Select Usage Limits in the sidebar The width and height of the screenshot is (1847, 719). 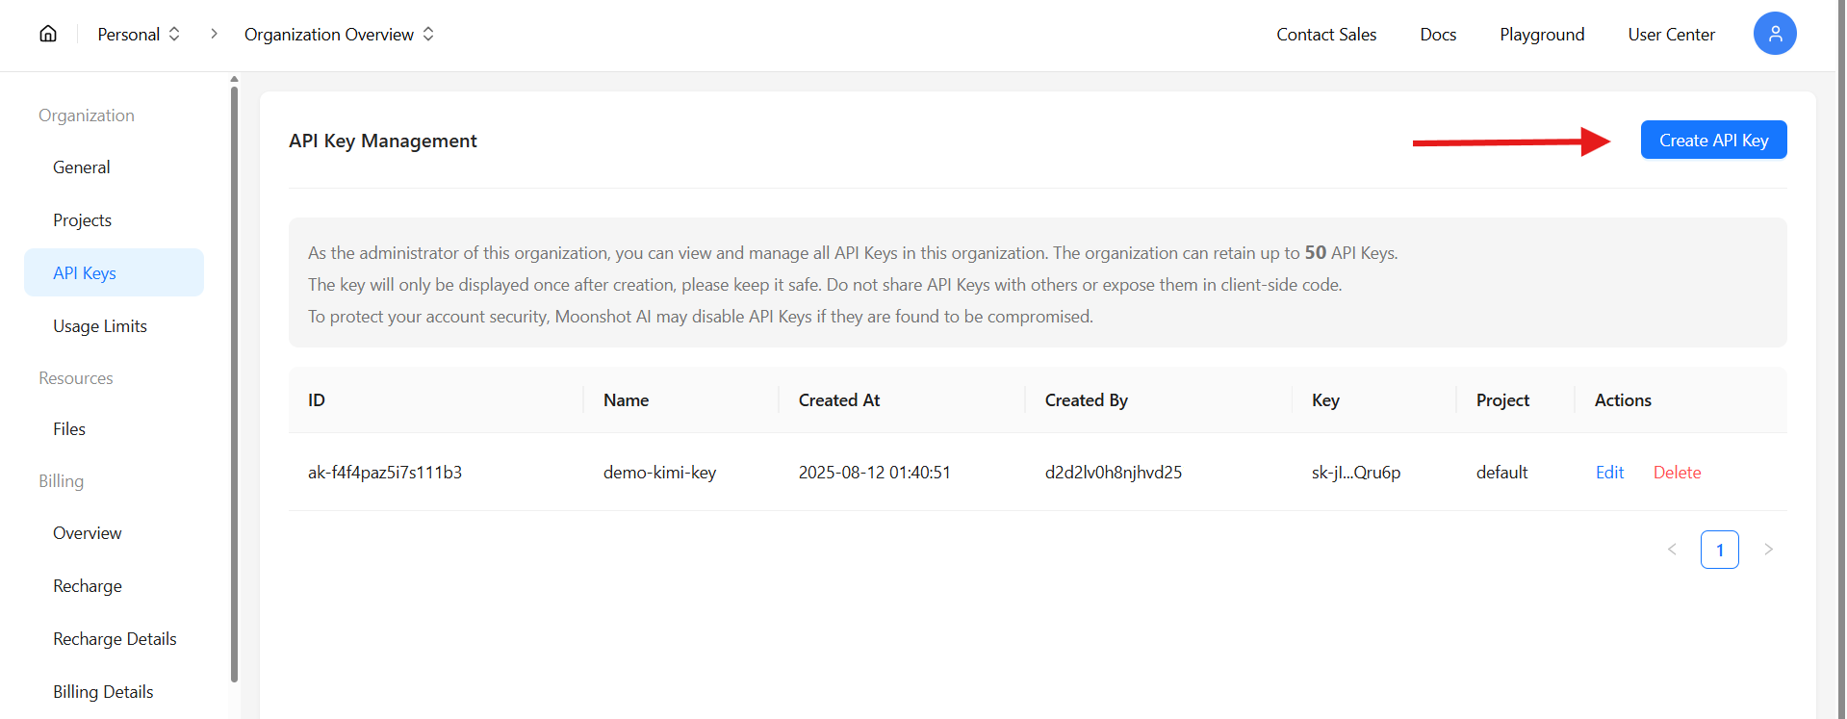click(100, 326)
